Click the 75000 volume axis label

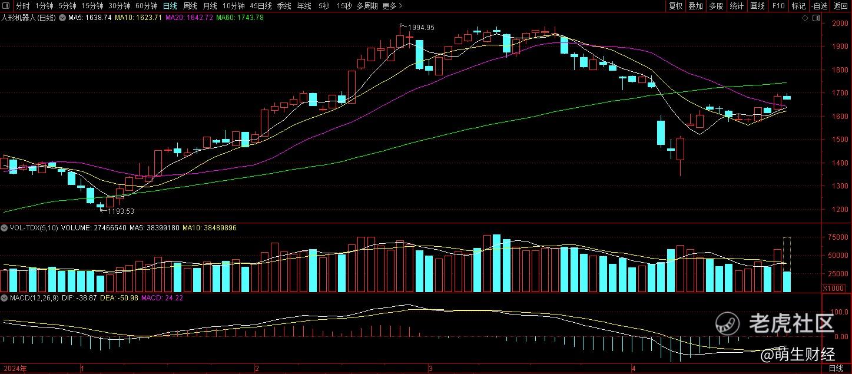[839, 237]
